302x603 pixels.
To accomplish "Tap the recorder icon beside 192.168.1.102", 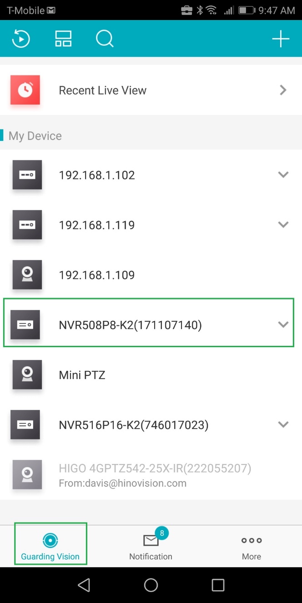I will tap(27, 175).
